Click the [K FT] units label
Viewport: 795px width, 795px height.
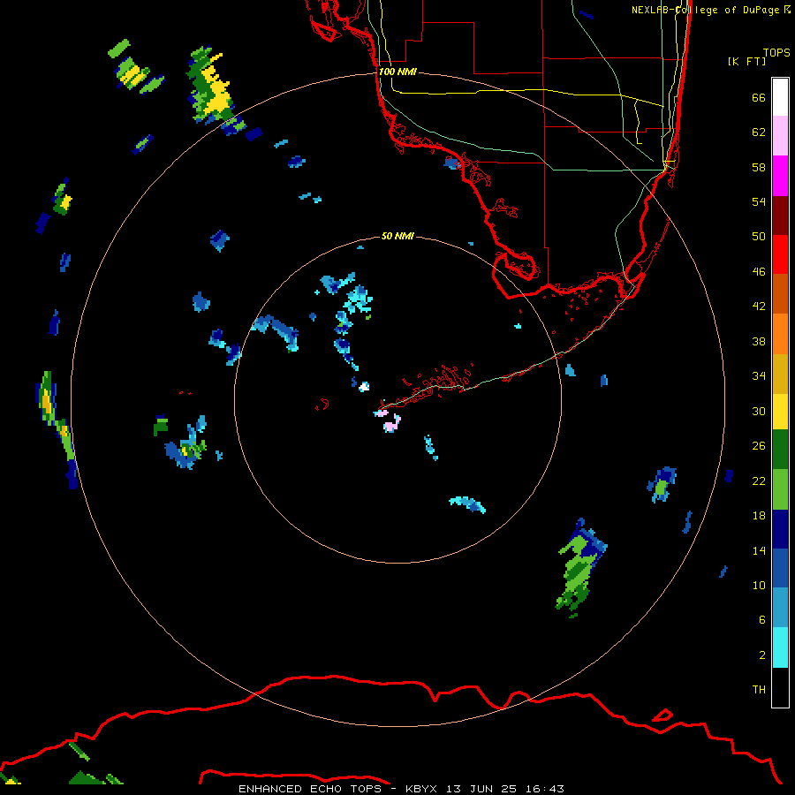click(746, 61)
